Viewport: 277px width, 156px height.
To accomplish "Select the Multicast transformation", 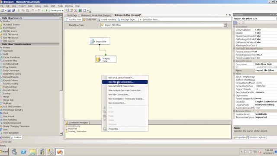I will pyautogui.click(x=7, y=103).
